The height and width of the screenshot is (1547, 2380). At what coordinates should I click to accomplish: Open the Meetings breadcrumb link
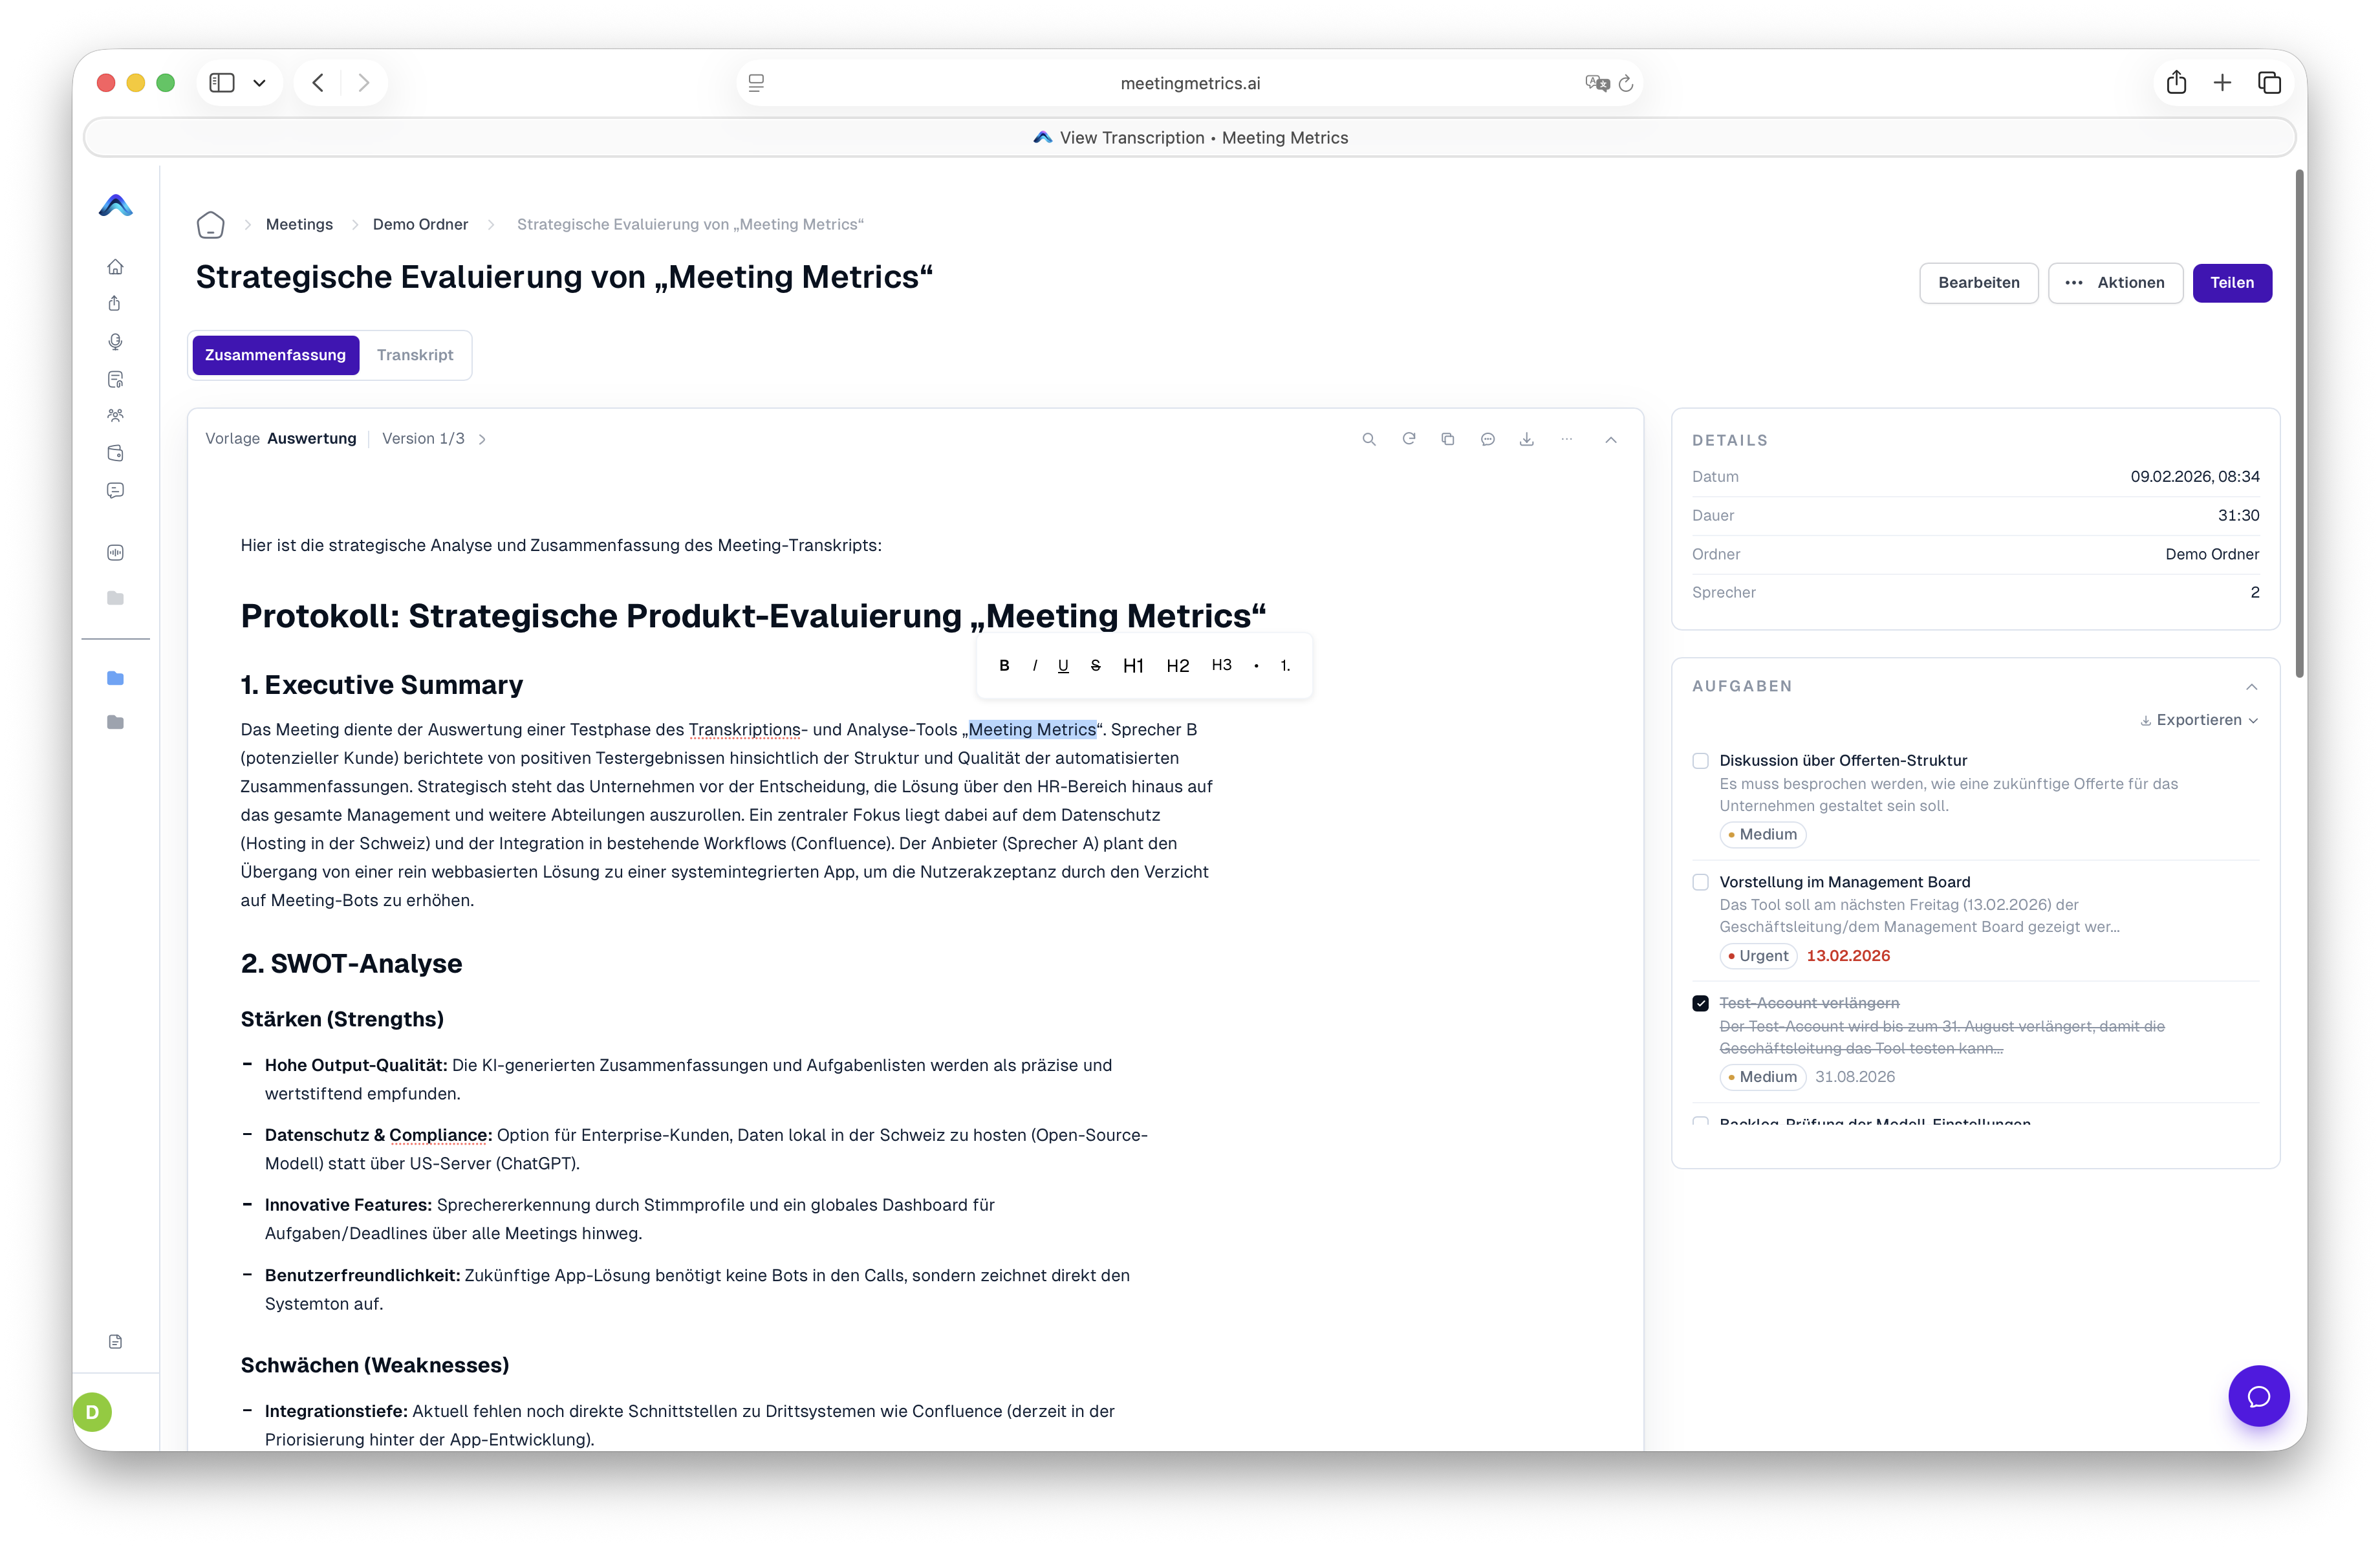coord(299,225)
